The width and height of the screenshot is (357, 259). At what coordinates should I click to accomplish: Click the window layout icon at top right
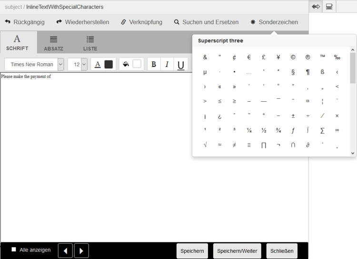click(329, 7)
